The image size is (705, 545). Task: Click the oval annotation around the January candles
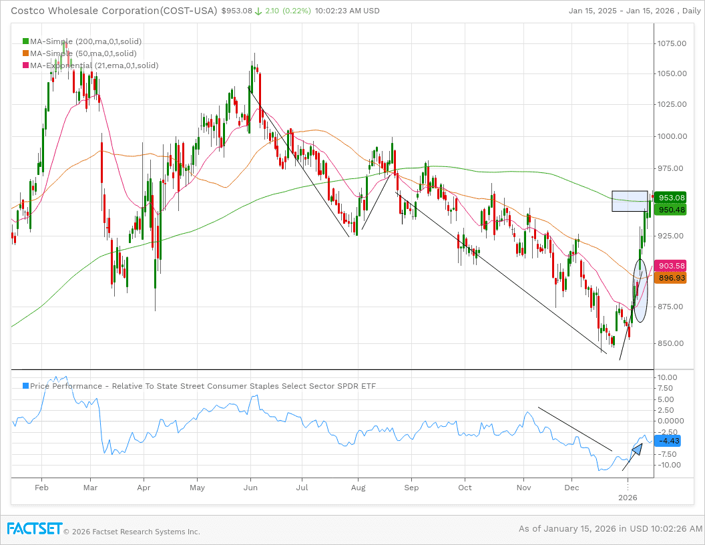click(640, 291)
